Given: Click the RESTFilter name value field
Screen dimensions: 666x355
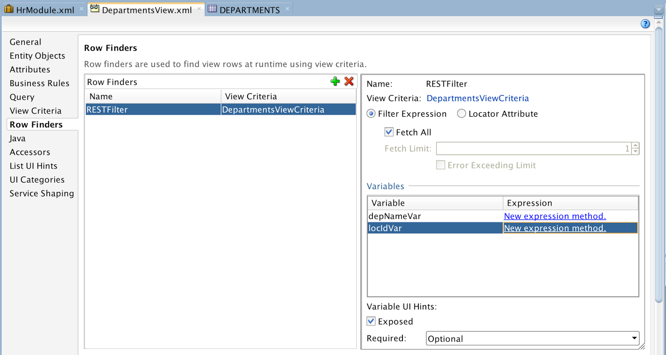Looking at the screenshot, I should (x=446, y=84).
